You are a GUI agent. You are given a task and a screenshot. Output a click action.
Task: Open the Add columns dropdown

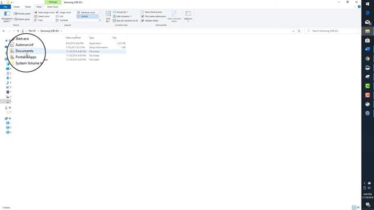point(122,16)
